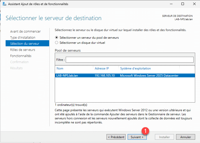Go to 'Type d'installation' step
The height and width of the screenshot is (143, 200).
tap(23, 37)
